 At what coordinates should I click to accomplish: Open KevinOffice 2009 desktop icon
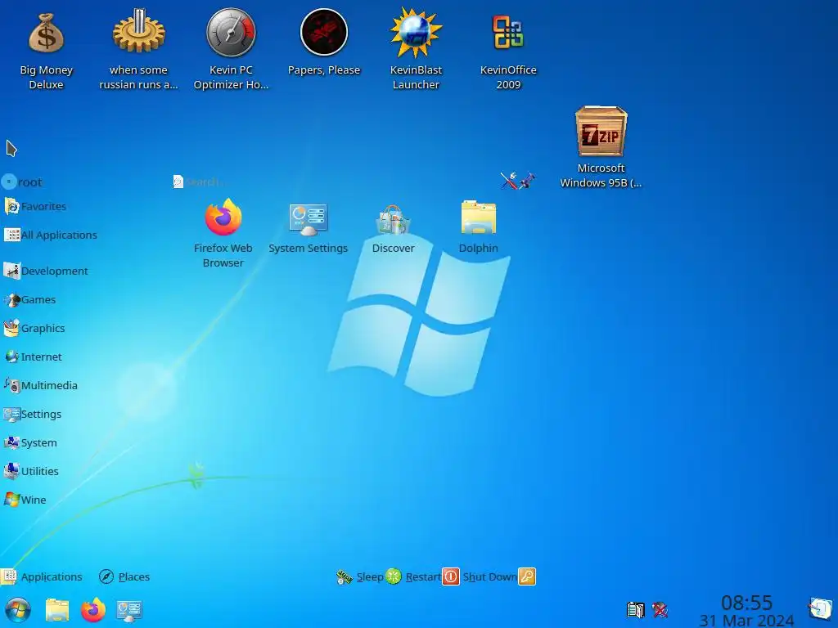click(507, 51)
